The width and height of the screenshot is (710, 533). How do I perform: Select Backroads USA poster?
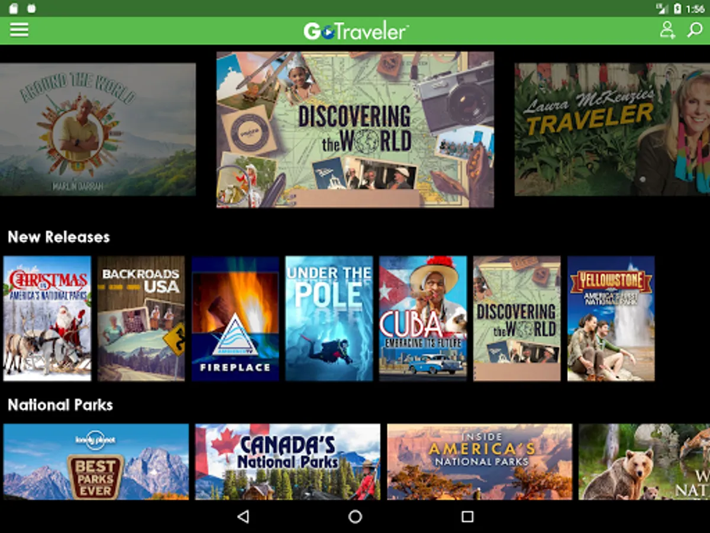point(141,319)
